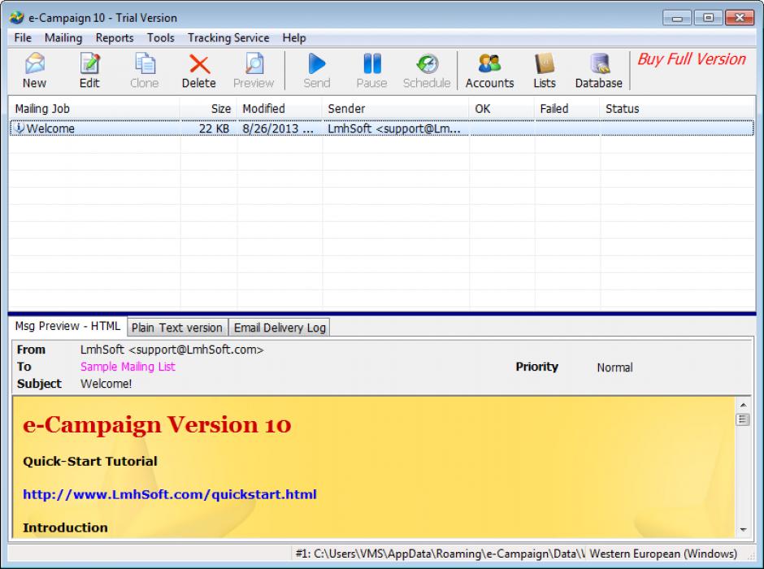764x569 pixels.
Task: Open the Reports menu
Action: pyautogui.click(x=115, y=37)
